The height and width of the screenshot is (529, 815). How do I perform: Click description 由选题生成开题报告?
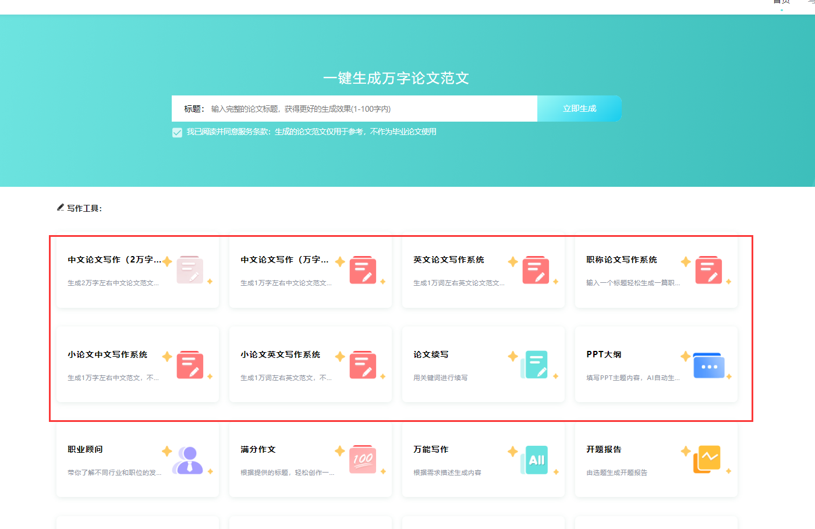point(616,473)
